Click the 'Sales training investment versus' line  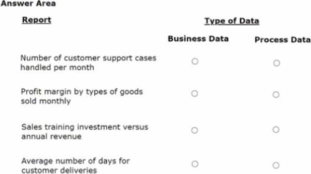tap(84, 127)
